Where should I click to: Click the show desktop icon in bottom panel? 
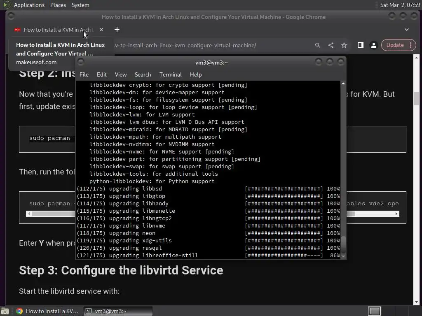click(x=5, y=311)
